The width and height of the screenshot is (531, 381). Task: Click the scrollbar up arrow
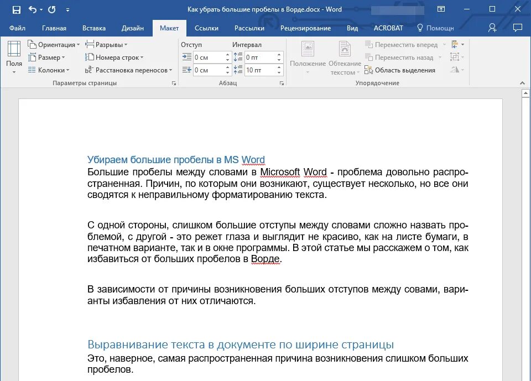coord(525,93)
